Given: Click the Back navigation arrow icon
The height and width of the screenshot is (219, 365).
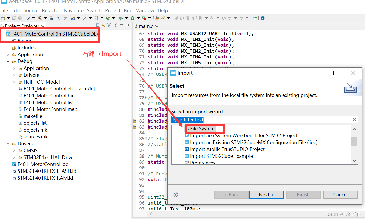Looking at the screenshot, I should point(230,18).
